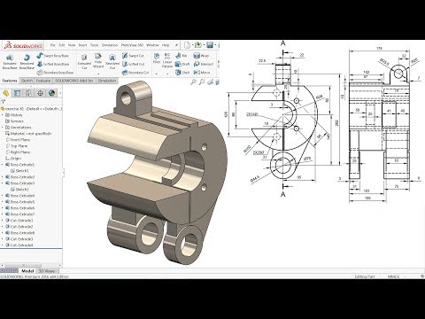The image size is (425, 319).
Task: Collapse the Boss-Extrude3 feature node
Action: [3, 183]
